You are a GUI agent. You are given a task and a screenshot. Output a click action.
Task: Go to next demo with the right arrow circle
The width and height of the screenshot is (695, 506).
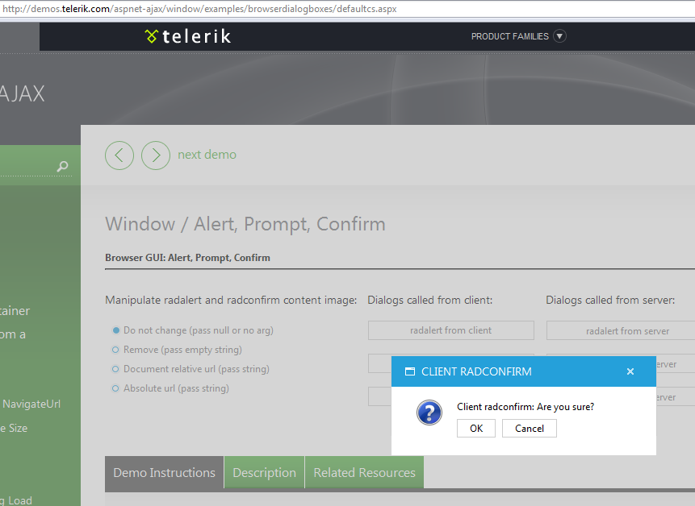[156, 156]
